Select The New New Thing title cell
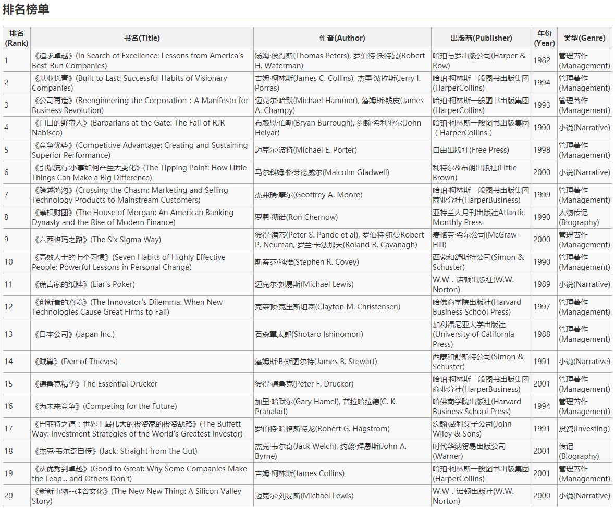Viewport: 615px width, 511px height. 142,496
